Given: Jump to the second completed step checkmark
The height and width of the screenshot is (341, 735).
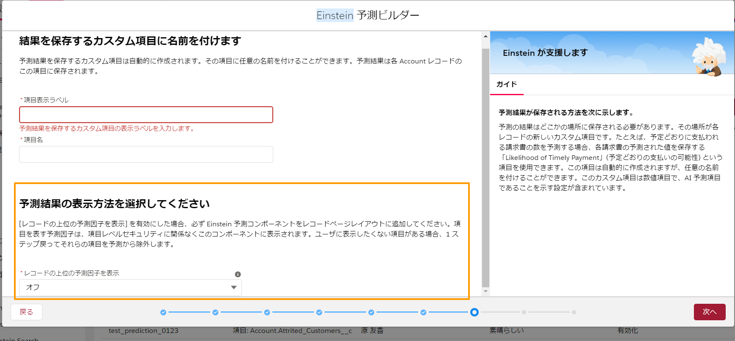Looking at the screenshot, I should click(215, 312).
